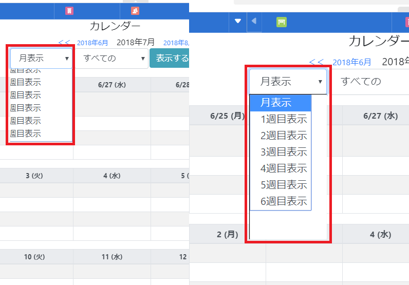
Task: Click the green desk icon in right header
Action: (x=282, y=22)
